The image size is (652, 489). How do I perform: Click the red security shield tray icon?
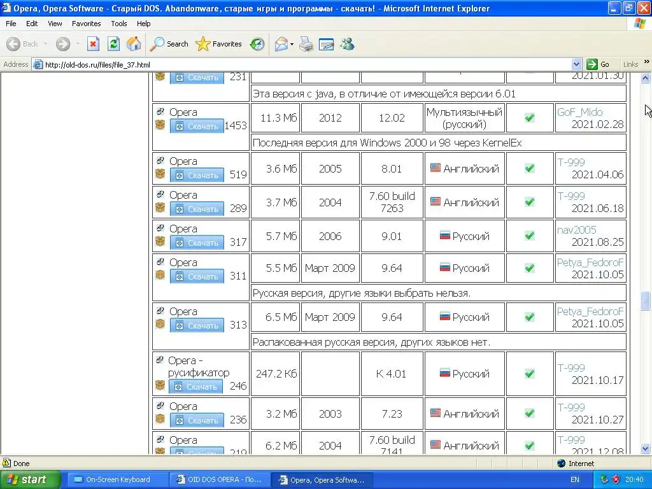616,479
